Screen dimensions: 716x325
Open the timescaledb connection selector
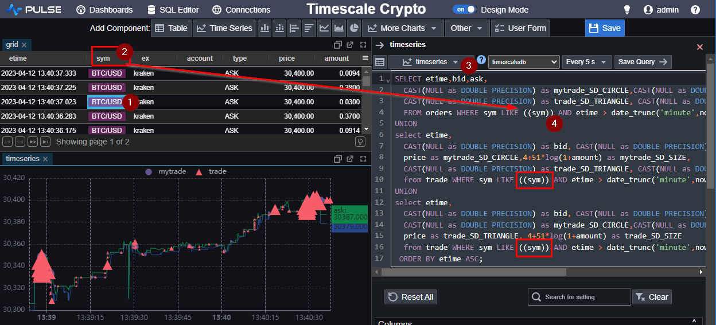pyautogui.click(x=524, y=62)
